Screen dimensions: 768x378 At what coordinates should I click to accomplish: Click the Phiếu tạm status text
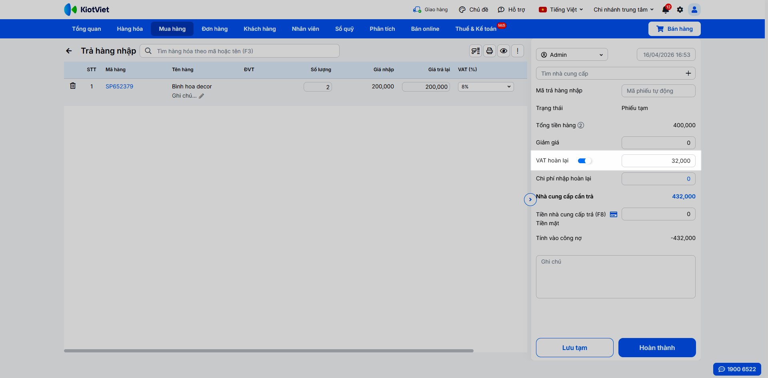[x=635, y=108]
